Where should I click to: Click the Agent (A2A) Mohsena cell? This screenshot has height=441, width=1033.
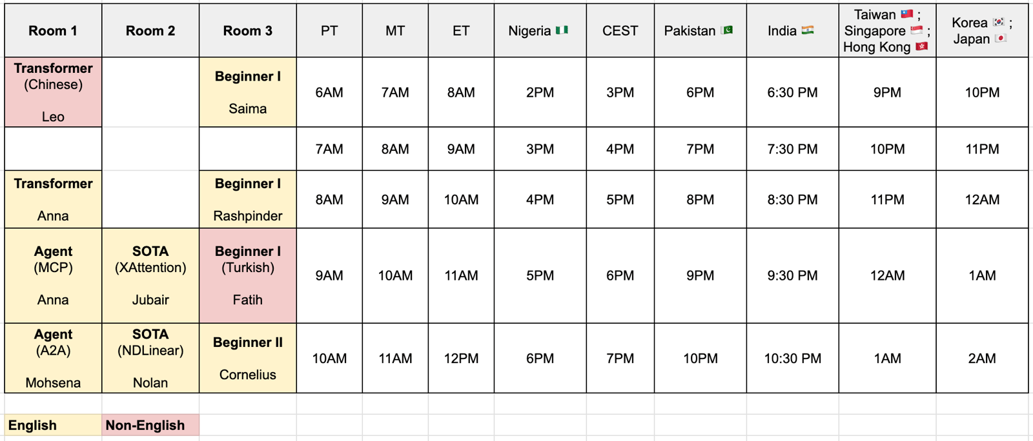[53, 358]
